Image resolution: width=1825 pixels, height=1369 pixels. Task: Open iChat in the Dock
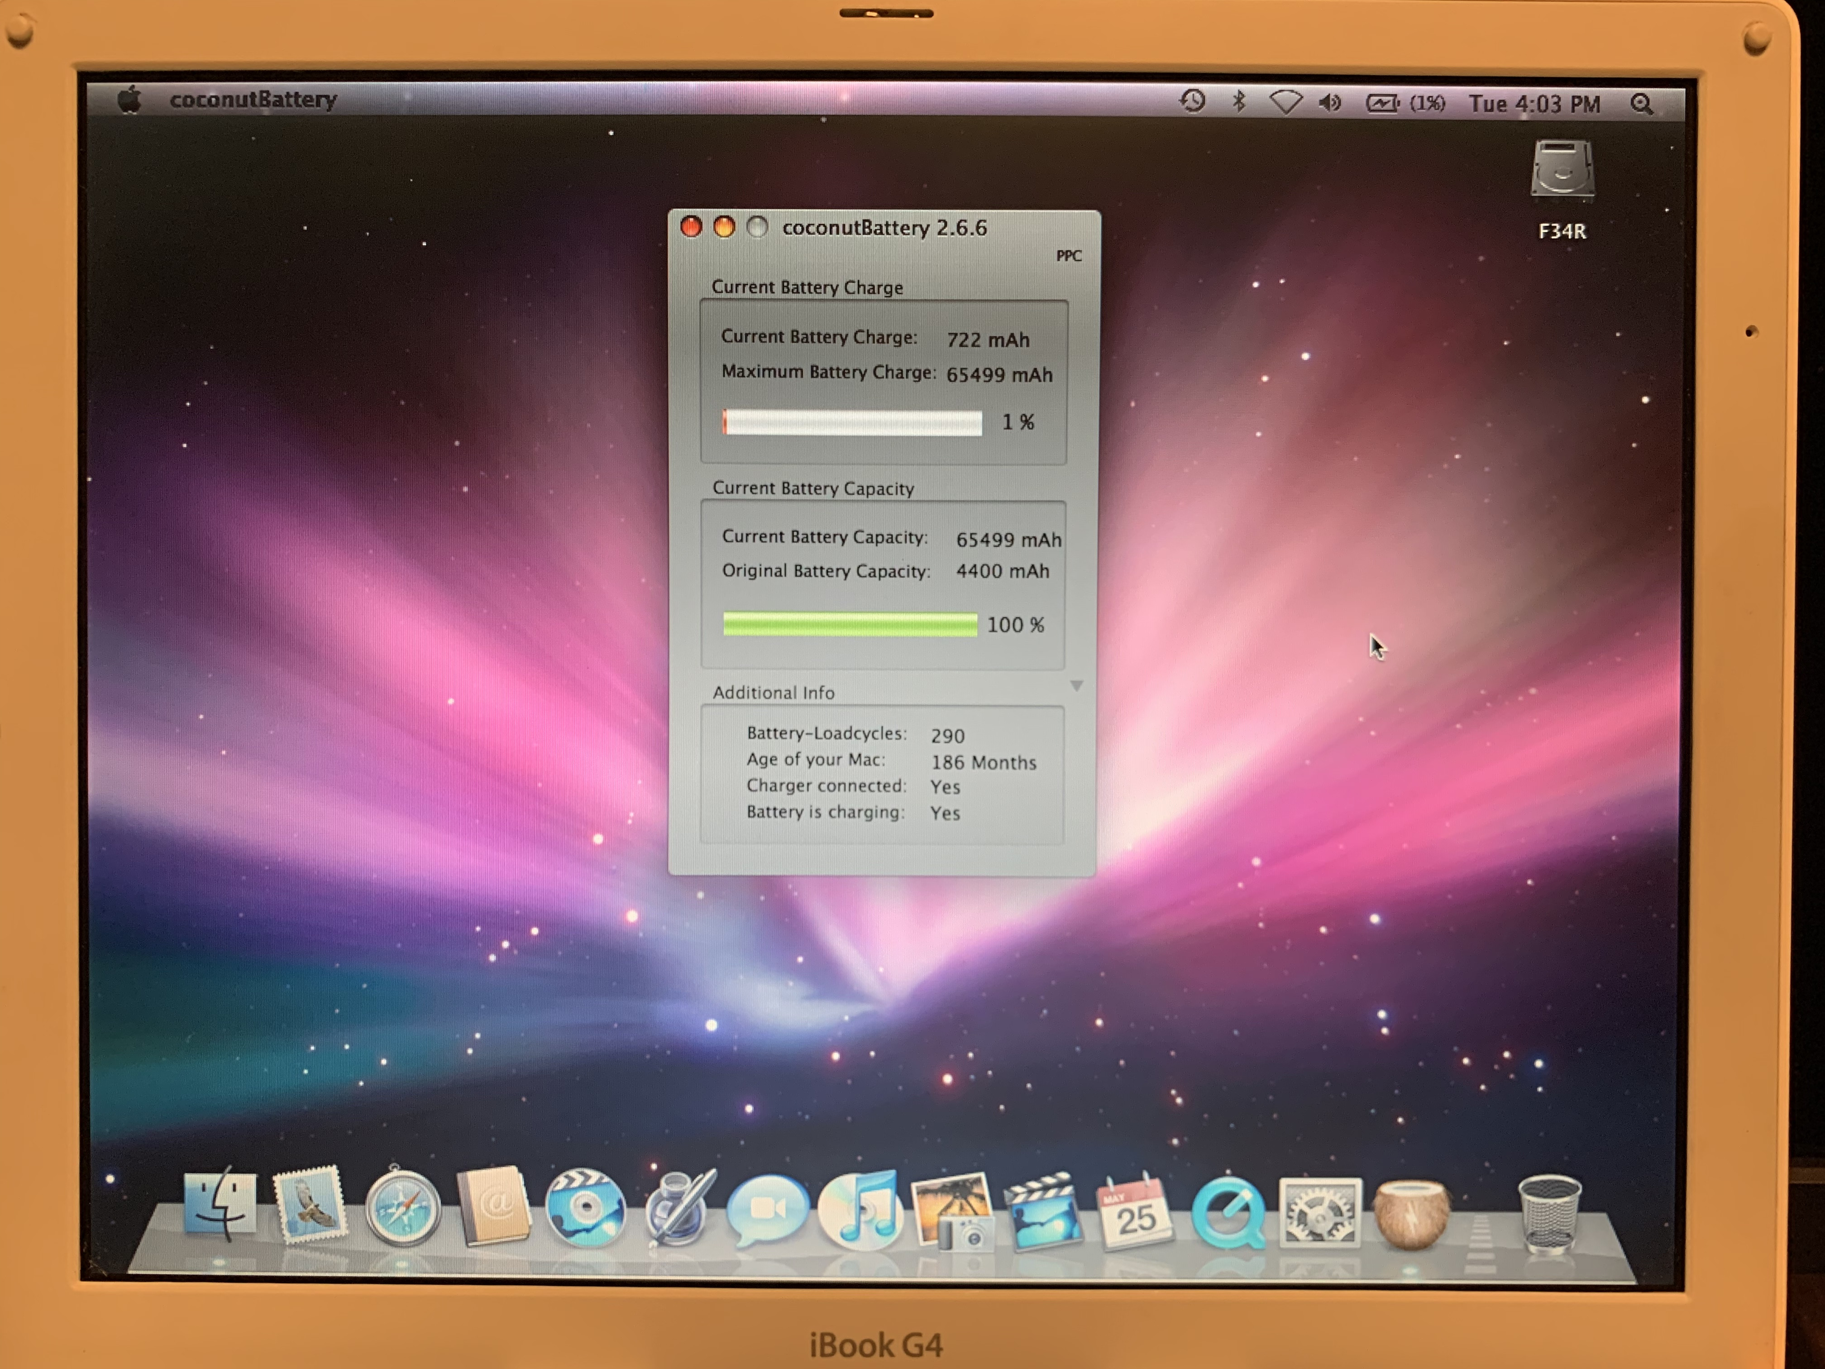point(767,1210)
